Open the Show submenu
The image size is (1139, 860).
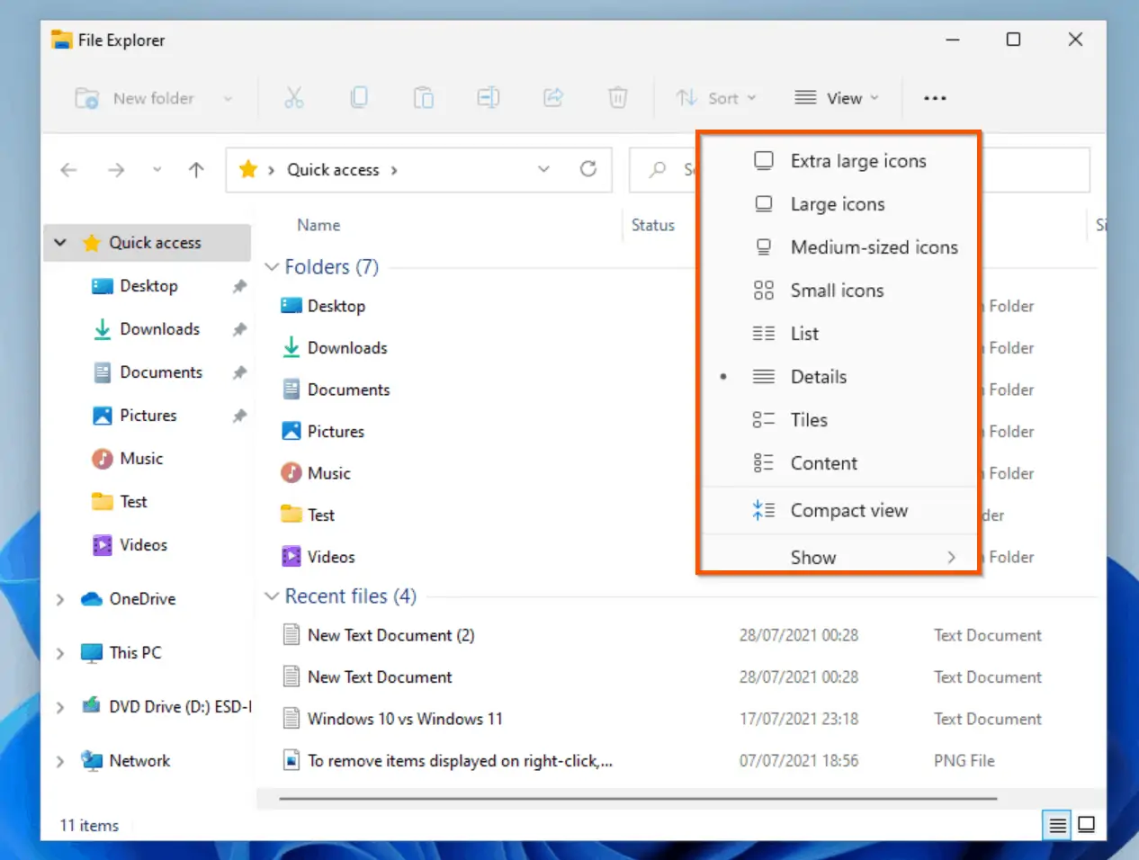click(x=839, y=558)
